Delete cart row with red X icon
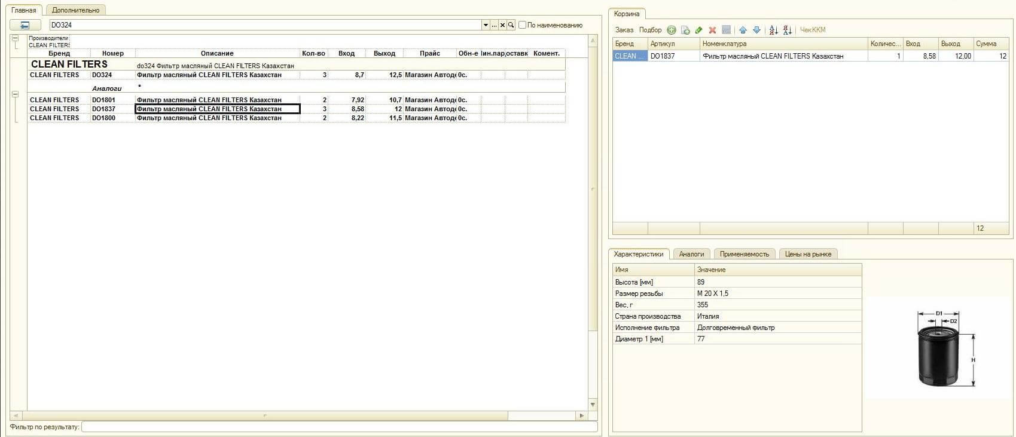The image size is (1016, 437). point(712,30)
